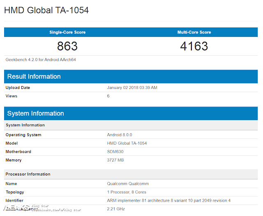
Task: Click the Topology value 1 Processor, 8 Cores
Action: 127,192
